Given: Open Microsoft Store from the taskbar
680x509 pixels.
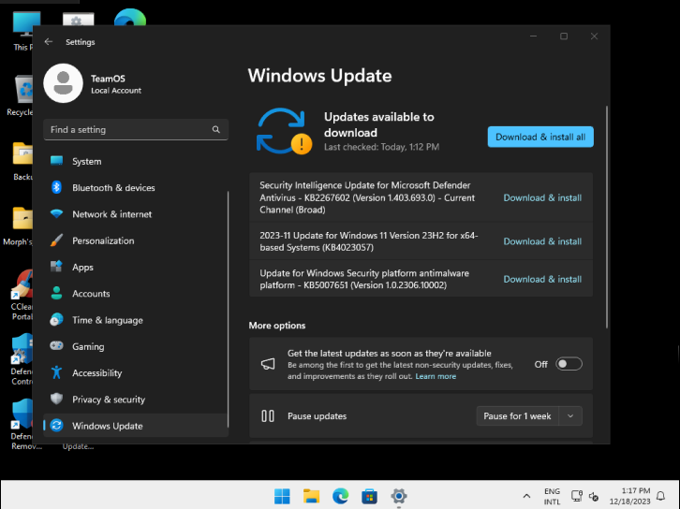Looking at the screenshot, I should pos(369,496).
